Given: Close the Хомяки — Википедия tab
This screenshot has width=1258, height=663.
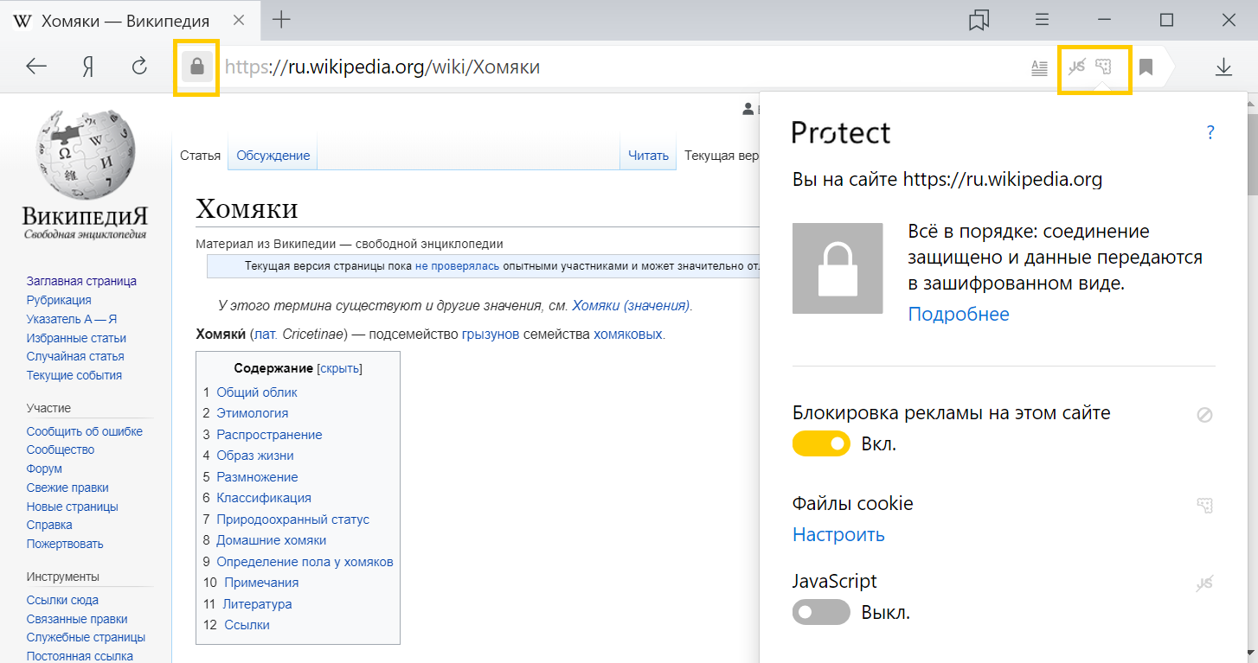Looking at the screenshot, I should coord(240,20).
